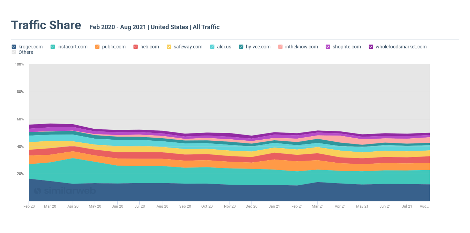Click the Feb 20 axis label
470x233 pixels.
[x=29, y=206]
